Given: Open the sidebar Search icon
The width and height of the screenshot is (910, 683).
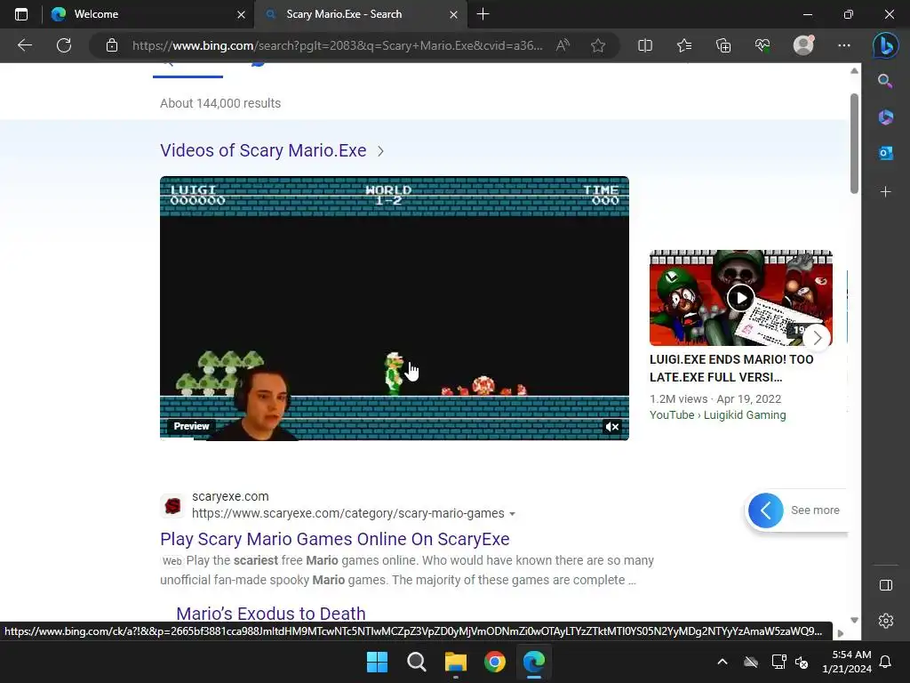Looking at the screenshot, I should coord(885,81).
